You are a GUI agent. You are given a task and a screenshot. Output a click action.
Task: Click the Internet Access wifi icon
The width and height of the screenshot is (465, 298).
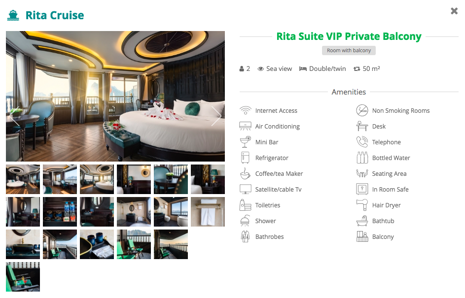click(x=245, y=110)
